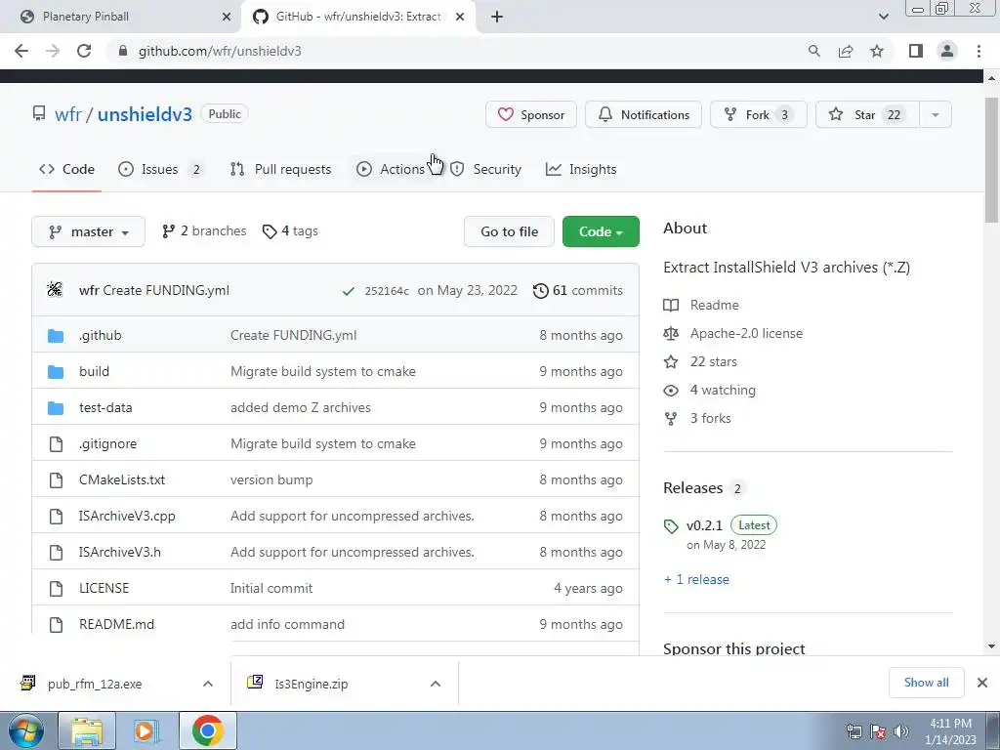Open the LICENSE file
Viewport: 1000px width, 750px height.
104,588
